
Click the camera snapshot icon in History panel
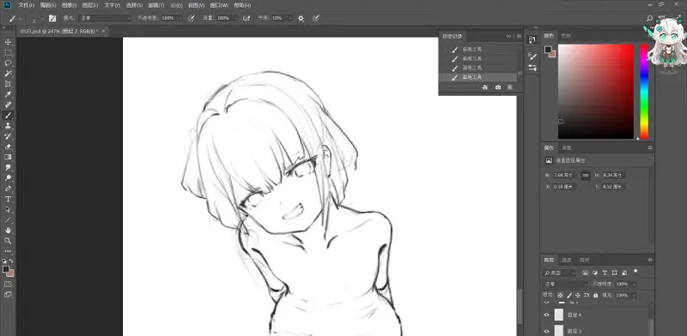click(498, 87)
